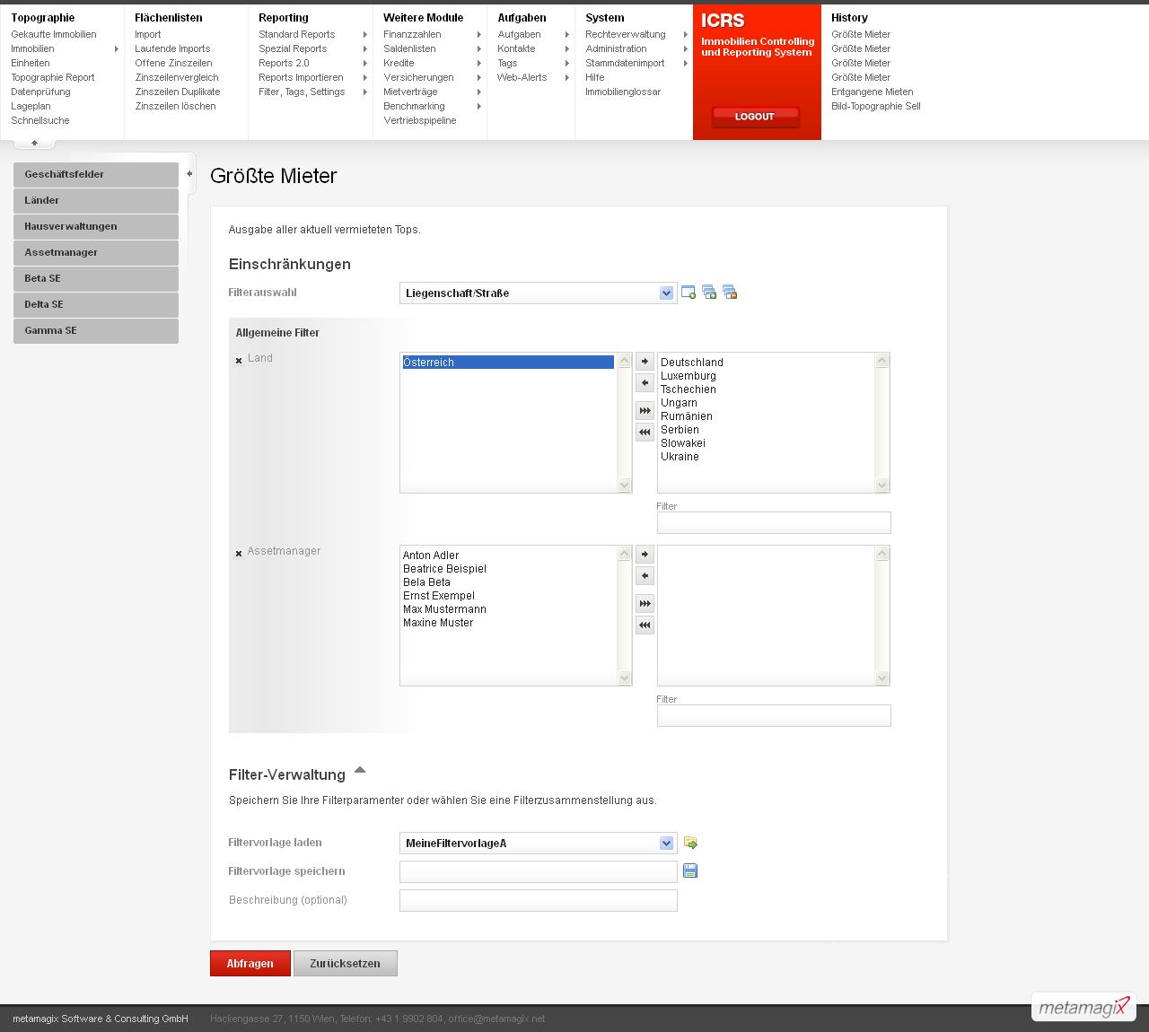
Task: Open Gekaufte Immobilien menu item
Action: coord(54,34)
